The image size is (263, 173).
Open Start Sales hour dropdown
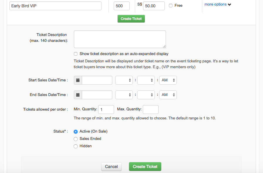124,80
